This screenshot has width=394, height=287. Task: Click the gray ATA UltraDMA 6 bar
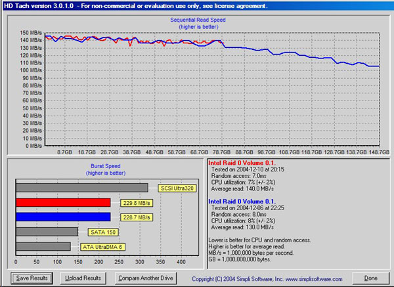pos(43,246)
